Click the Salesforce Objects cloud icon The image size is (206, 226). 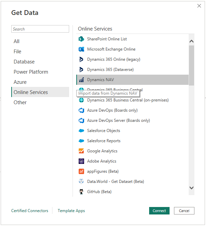tap(81, 131)
